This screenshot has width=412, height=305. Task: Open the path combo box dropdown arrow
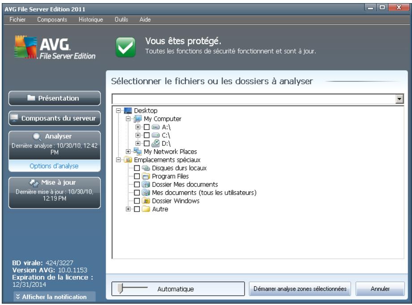point(399,99)
